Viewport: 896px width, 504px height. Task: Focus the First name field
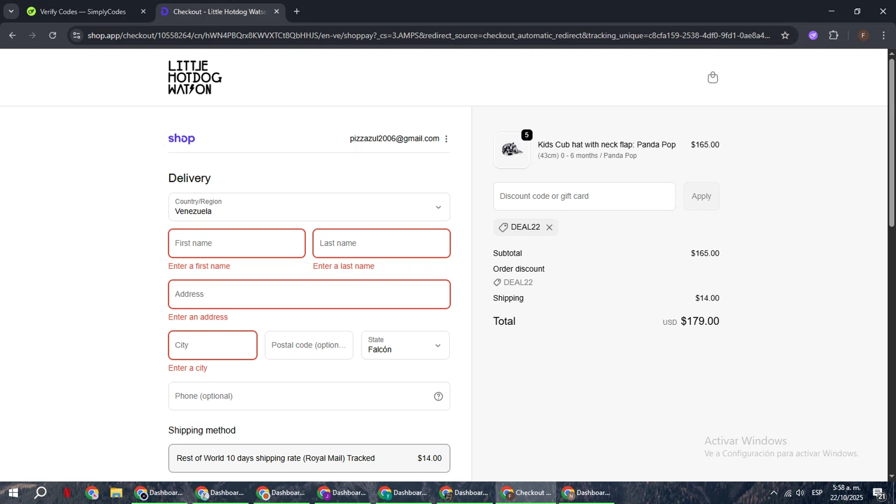pyautogui.click(x=237, y=244)
